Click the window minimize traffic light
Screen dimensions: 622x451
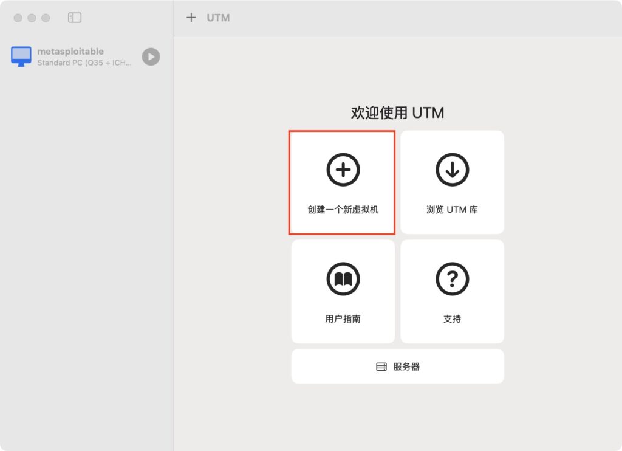32,18
